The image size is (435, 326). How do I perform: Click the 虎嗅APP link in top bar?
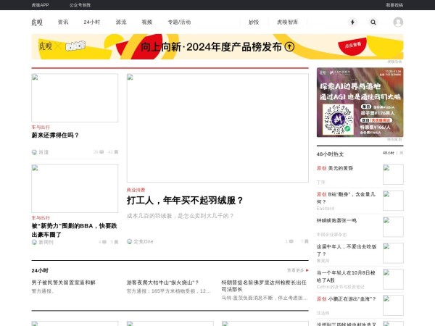point(40,4)
